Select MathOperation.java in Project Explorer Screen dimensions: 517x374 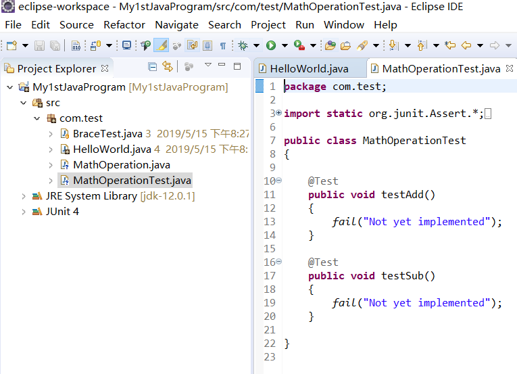click(x=122, y=165)
